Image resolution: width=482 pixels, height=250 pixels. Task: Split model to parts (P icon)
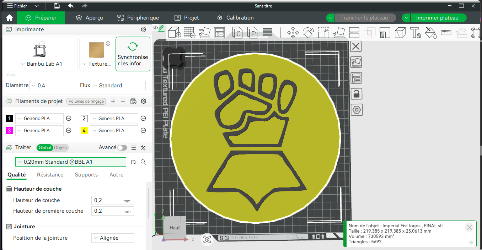[x=252, y=33]
